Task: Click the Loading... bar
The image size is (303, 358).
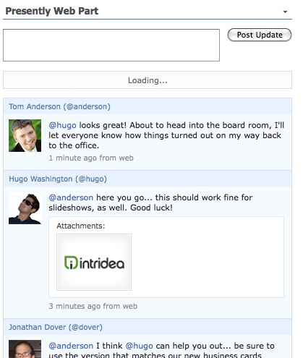Action: click(x=148, y=80)
